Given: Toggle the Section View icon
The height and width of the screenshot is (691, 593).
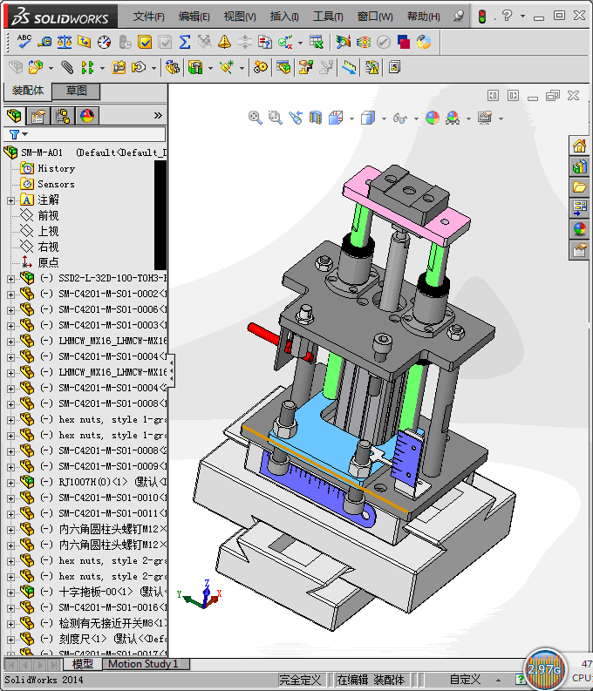Looking at the screenshot, I should click(x=315, y=118).
